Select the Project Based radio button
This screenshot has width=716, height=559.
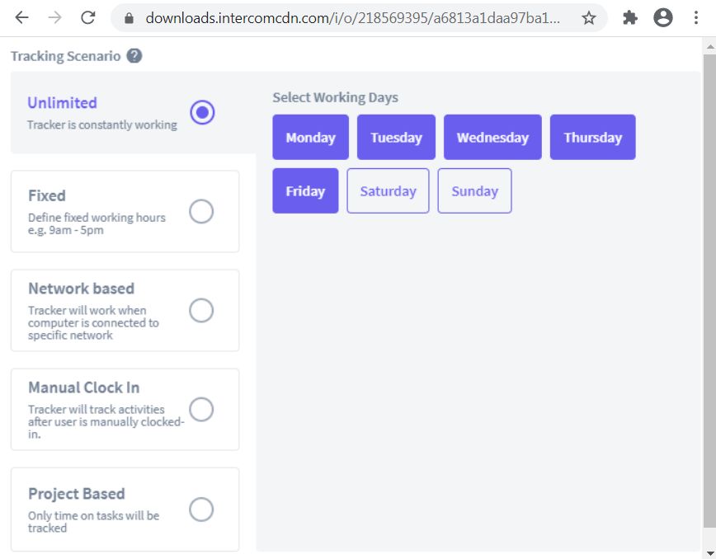pos(201,510)
